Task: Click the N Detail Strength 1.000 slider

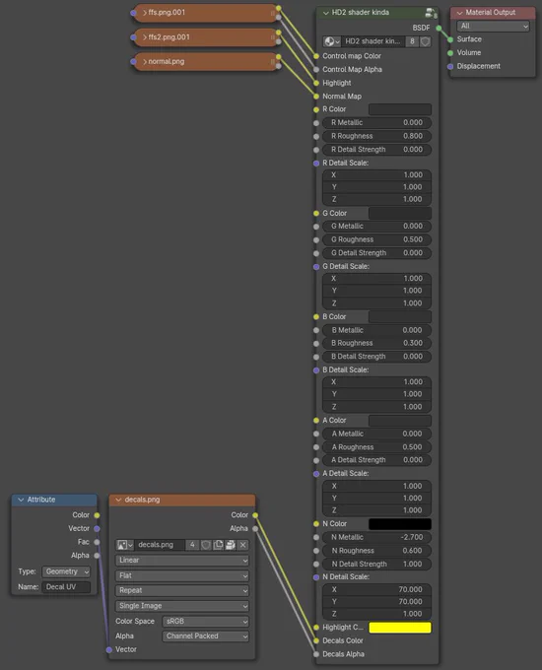Action: click(x=376, y=564)
